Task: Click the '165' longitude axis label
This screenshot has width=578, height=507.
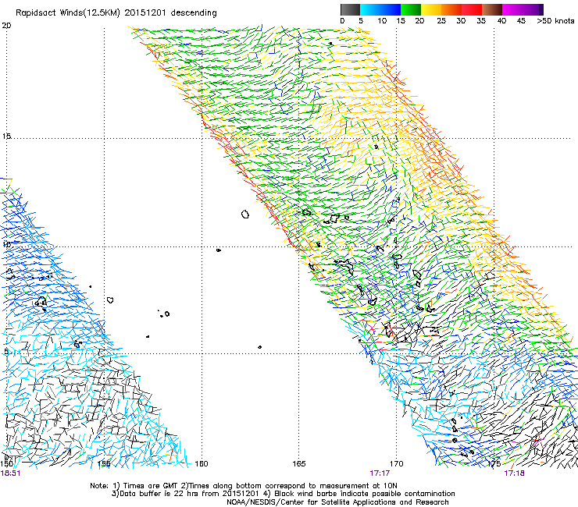Action: (x=299, y=464)
